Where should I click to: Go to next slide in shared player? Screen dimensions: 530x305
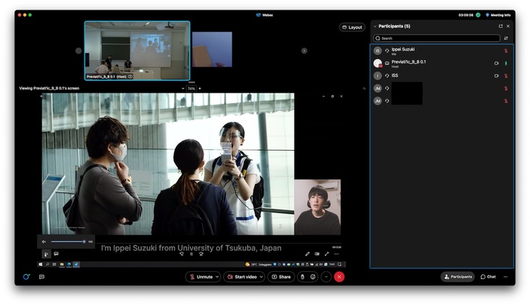(201, 254)
